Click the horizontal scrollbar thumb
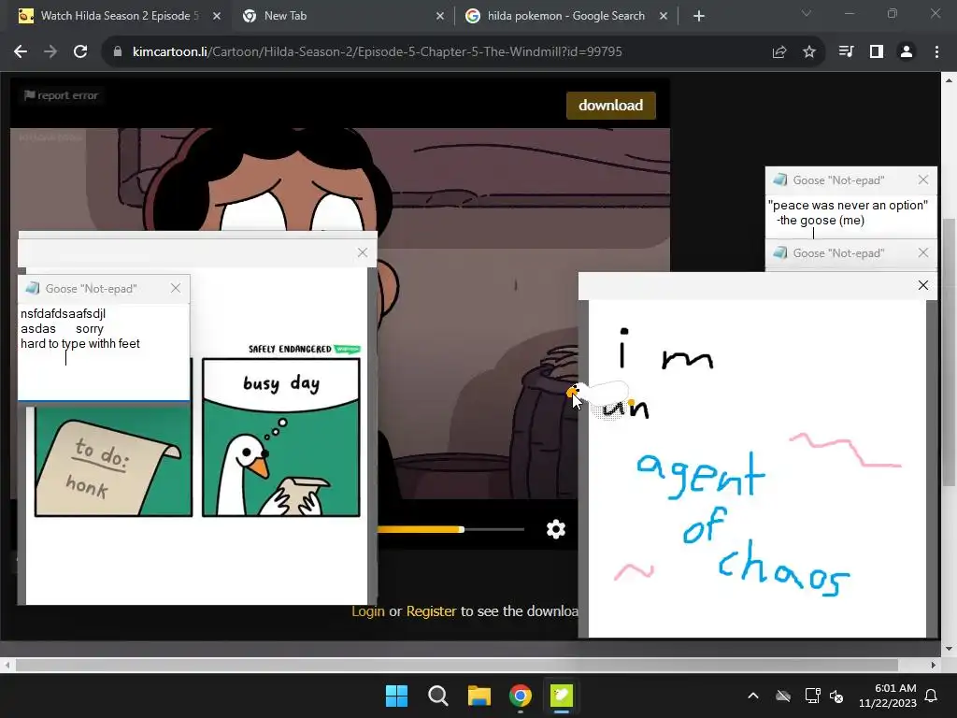Viewport: 957px width, 718px height. 456,665
